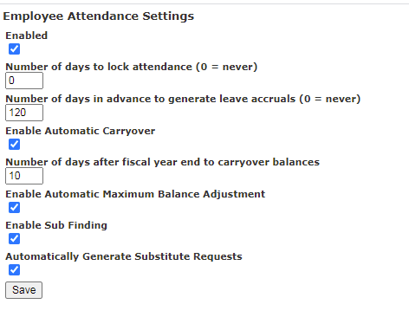Click the Save button

(24, 290)
